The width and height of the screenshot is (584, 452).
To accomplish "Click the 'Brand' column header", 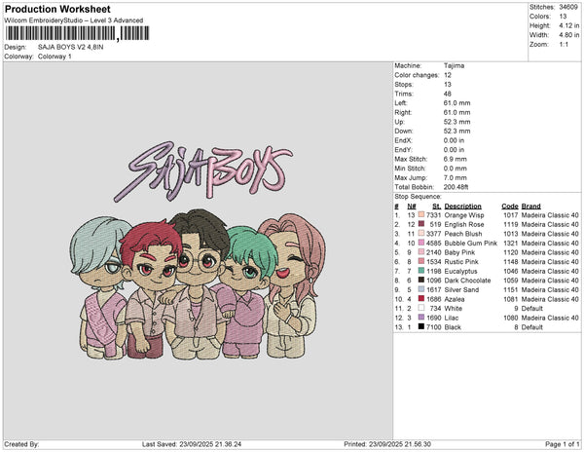I will pos(531,207).
